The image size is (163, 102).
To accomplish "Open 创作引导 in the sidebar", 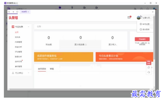I will (x=18, y=62).
